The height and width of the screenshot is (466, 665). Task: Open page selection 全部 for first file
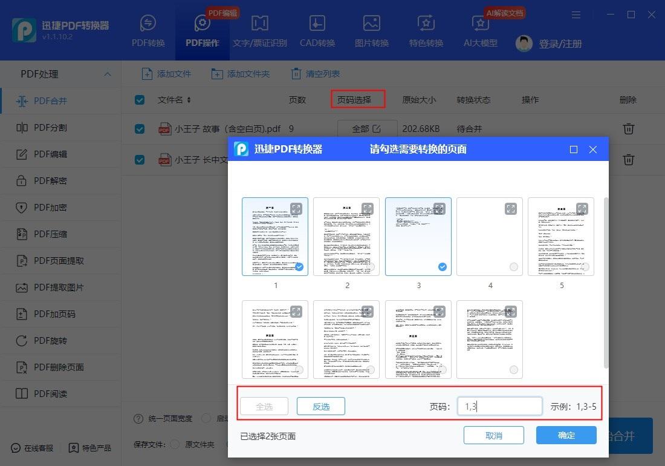(368, 128)
